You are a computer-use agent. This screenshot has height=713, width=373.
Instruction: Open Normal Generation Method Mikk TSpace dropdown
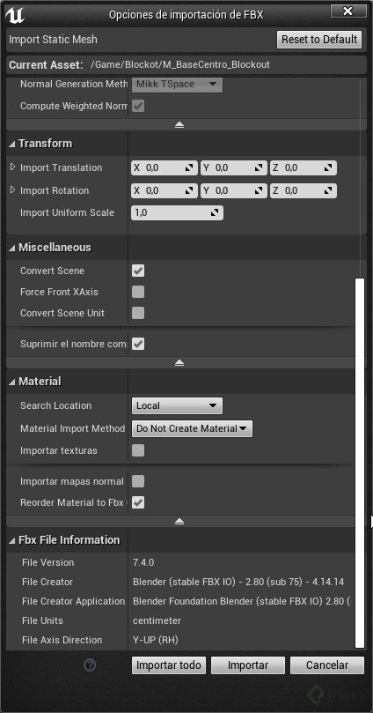(x=177, y=84)
